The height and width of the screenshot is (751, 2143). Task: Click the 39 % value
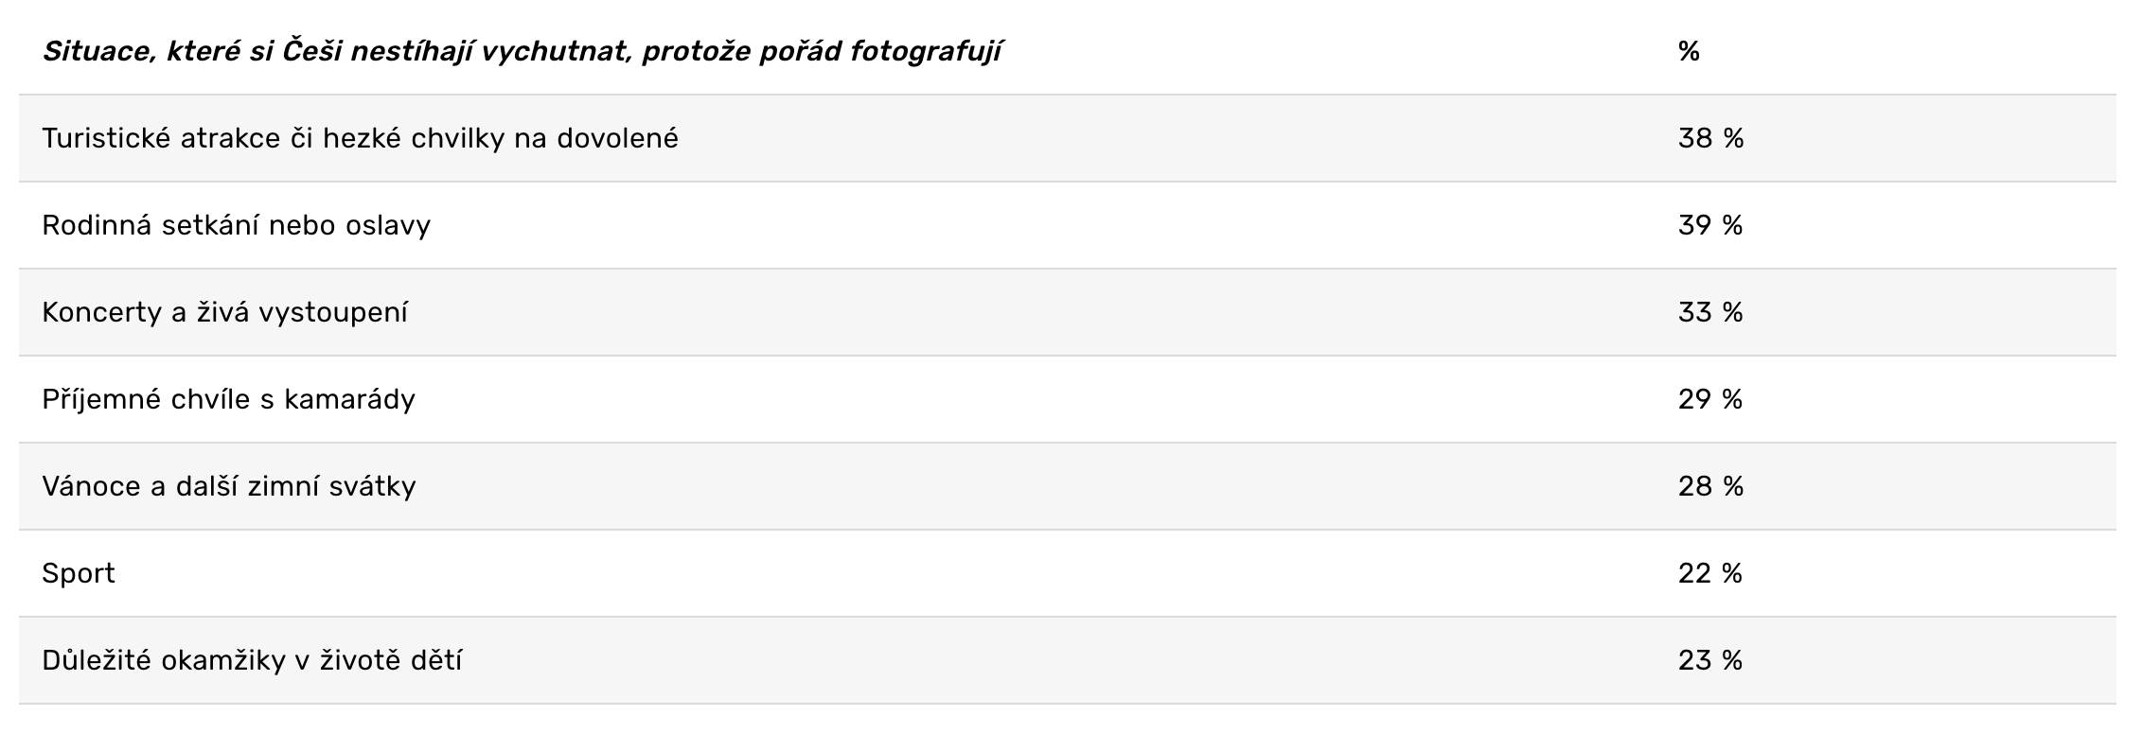click(1710, 226)
